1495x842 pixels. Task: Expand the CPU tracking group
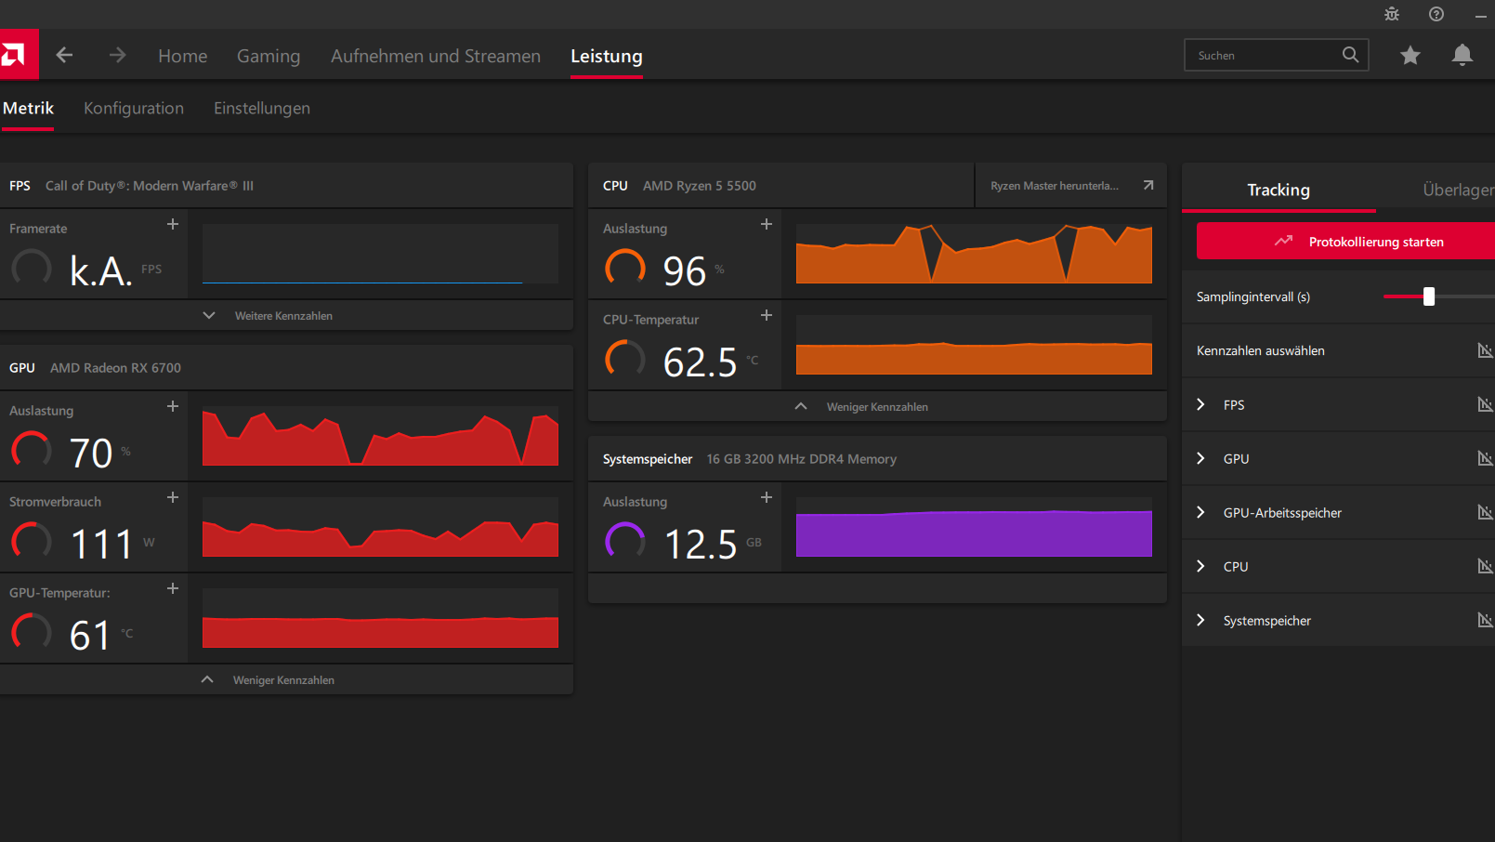[x=1200, y=566]
